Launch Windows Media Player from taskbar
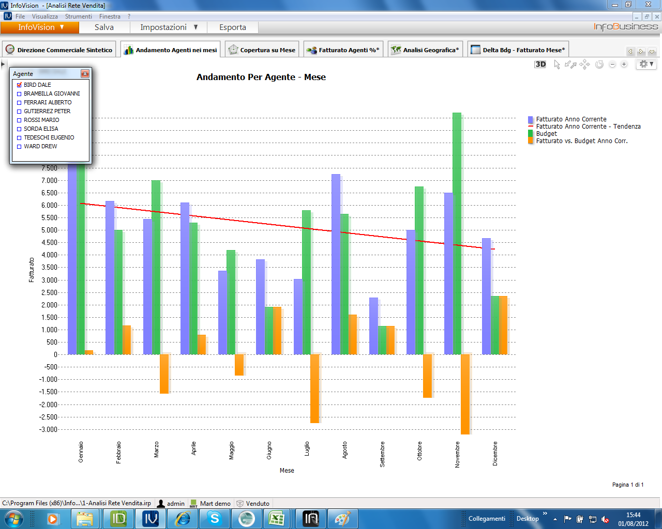The height and width of the screenshot is (529, 662). (53, 519)
